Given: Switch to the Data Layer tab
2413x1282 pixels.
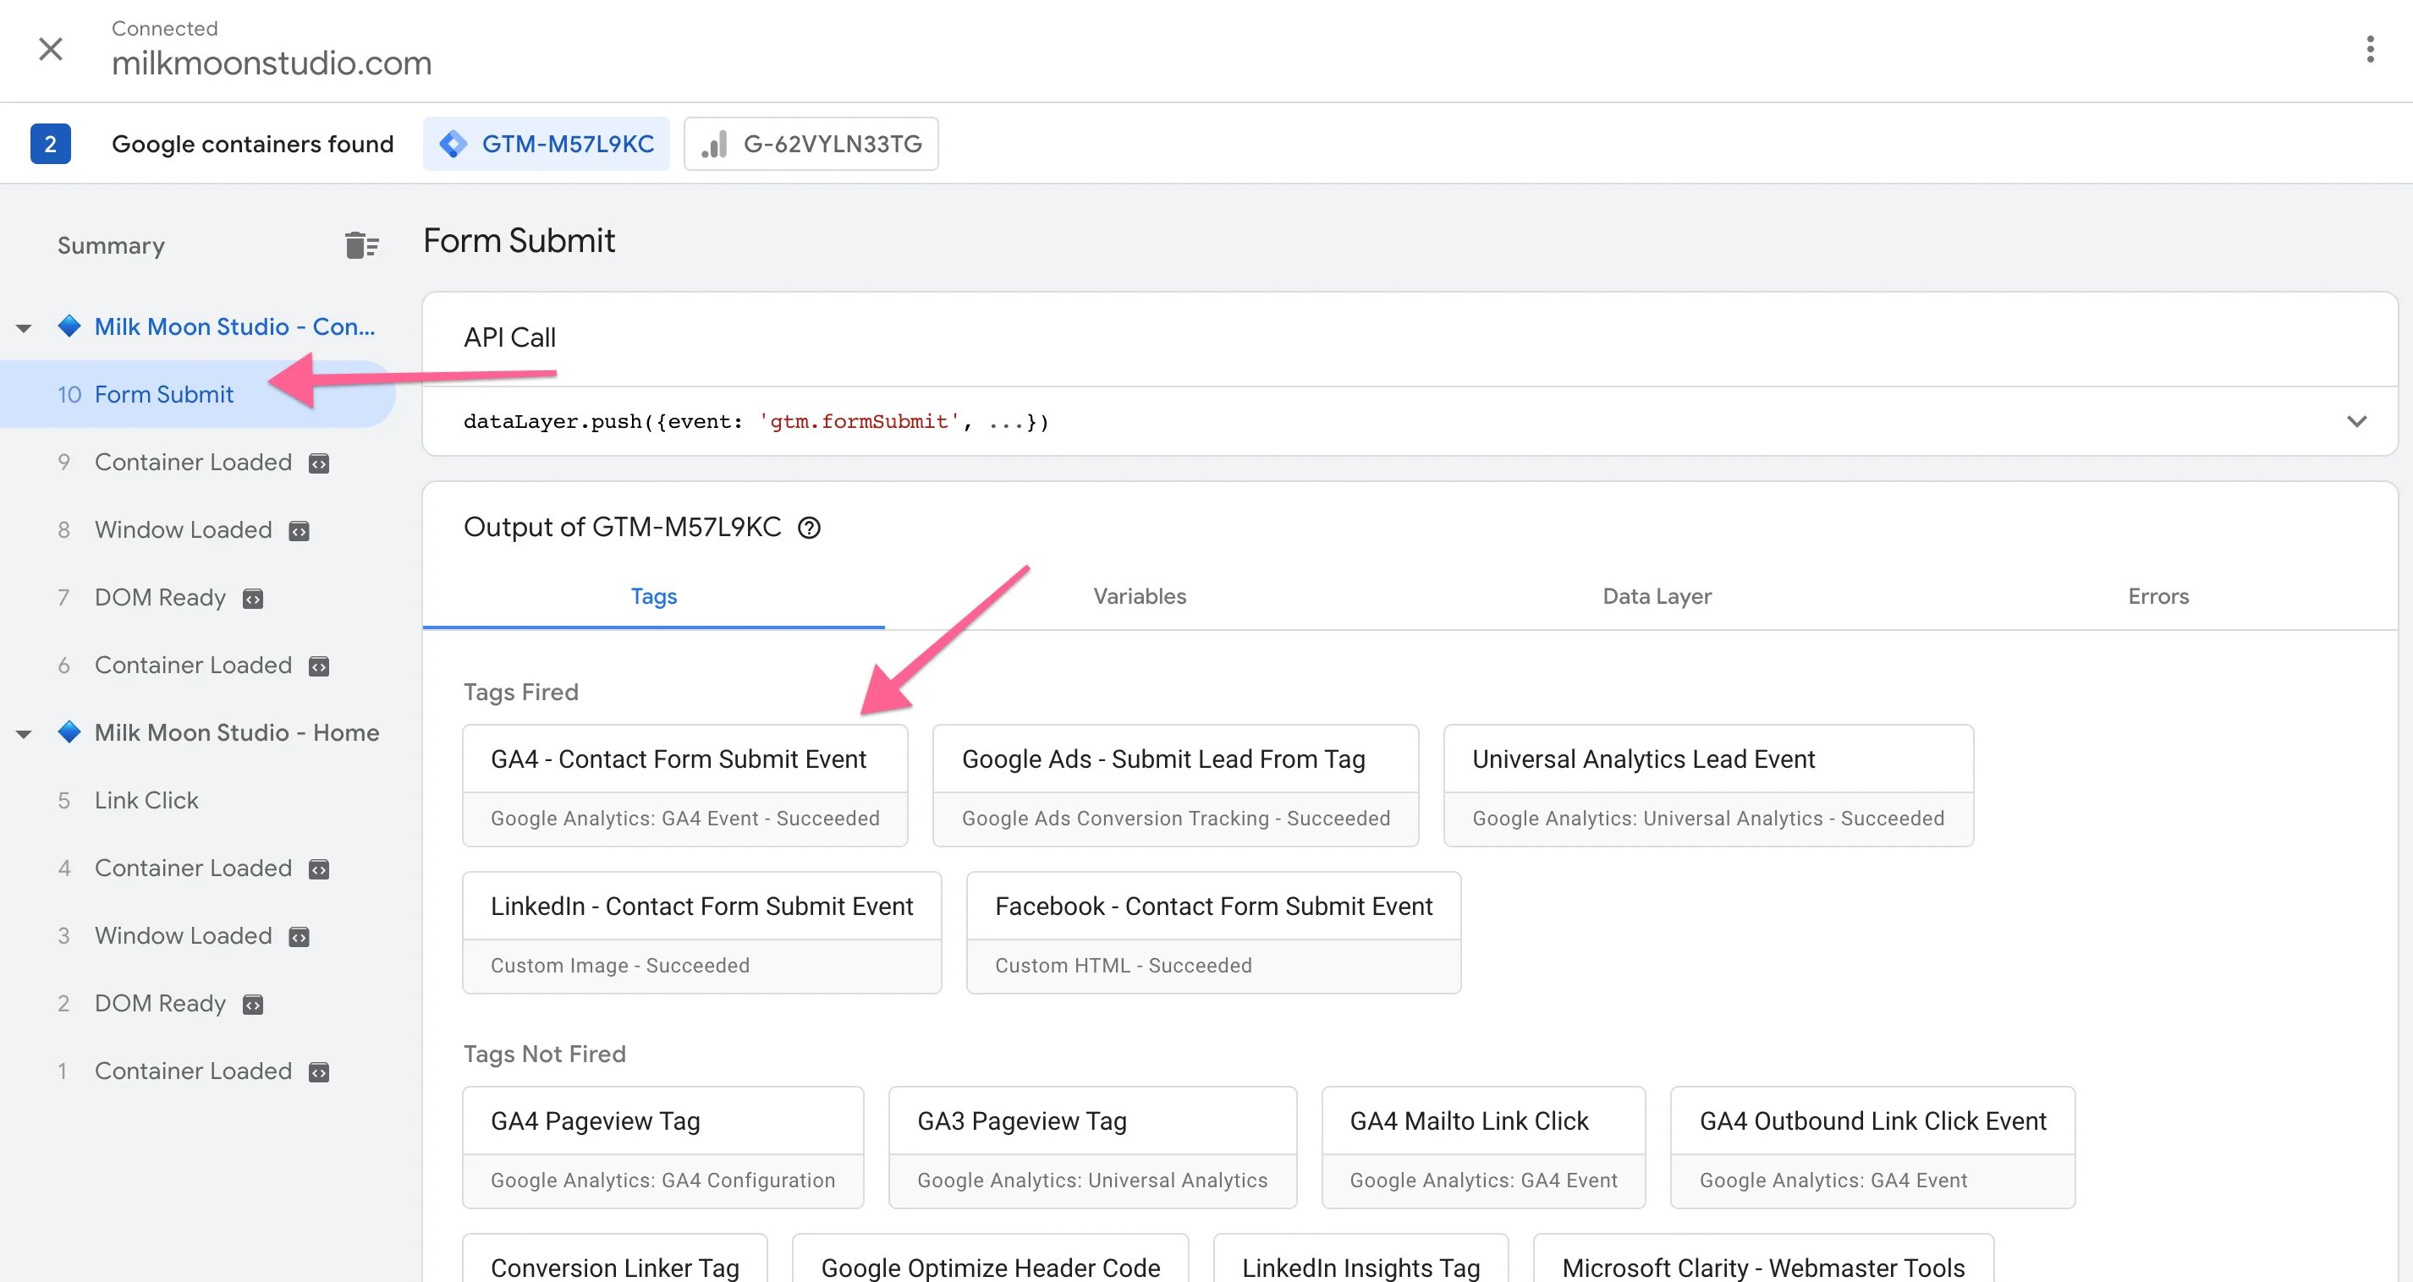Looking at the screenshot, I should (x=1656, y=596).
